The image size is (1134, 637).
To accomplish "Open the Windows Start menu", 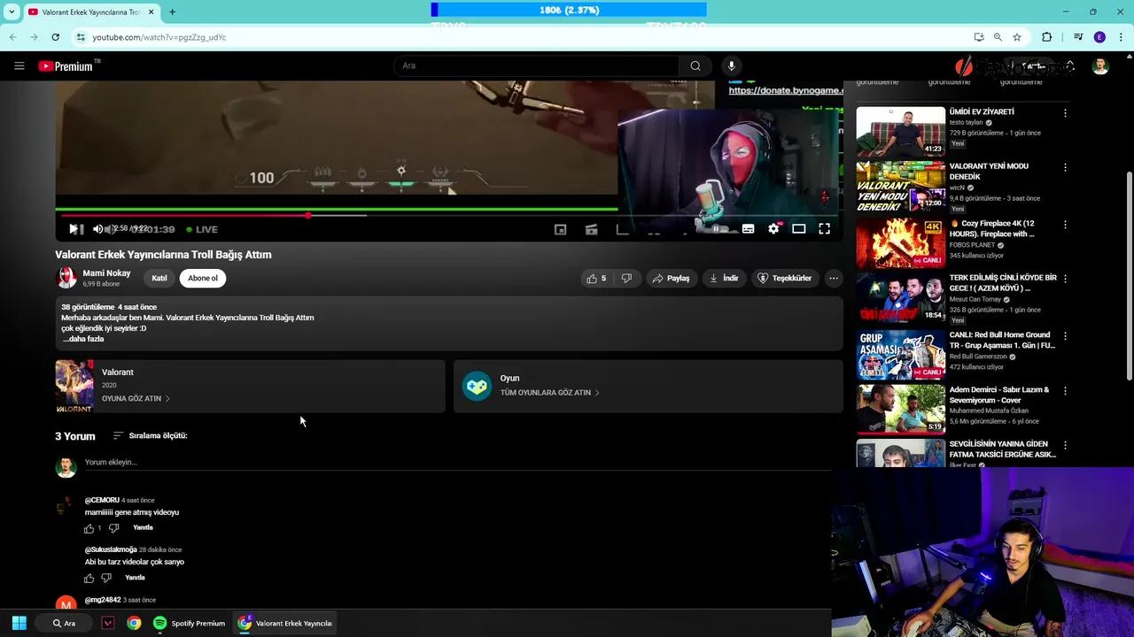I will (x=19, y=623).
